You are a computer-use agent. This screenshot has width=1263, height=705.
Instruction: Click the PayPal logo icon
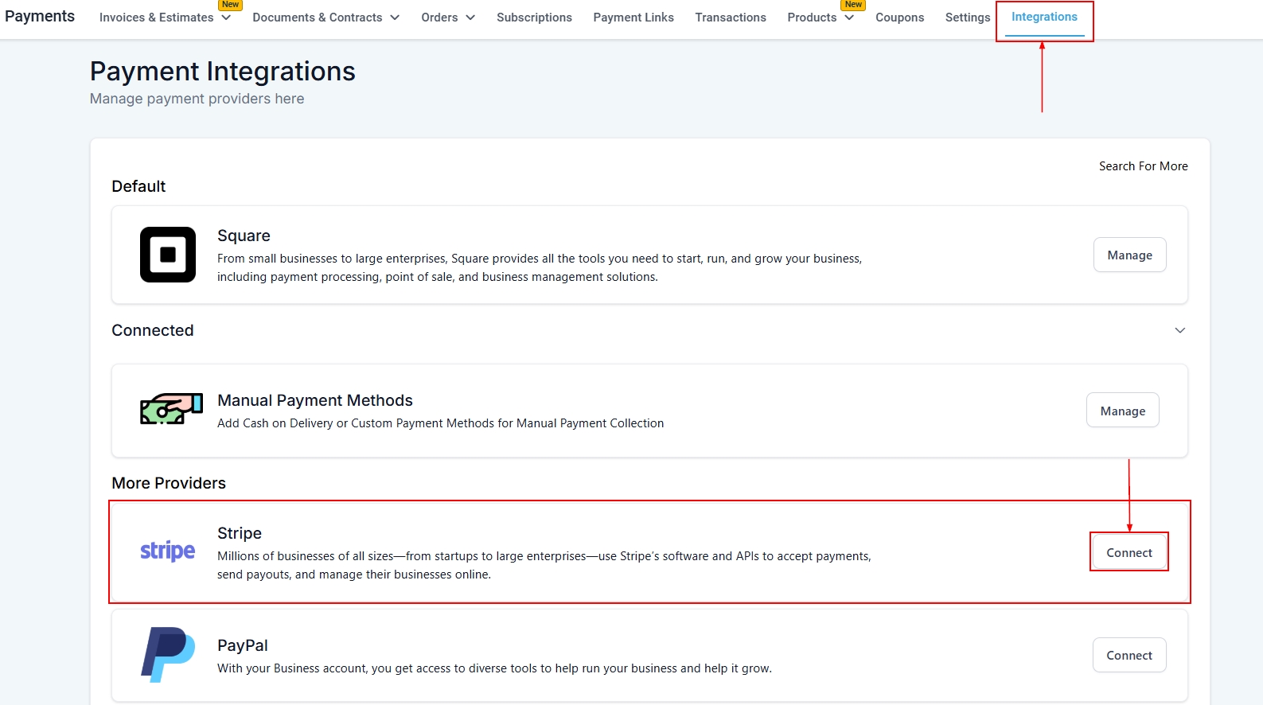[x=168, y=655]
